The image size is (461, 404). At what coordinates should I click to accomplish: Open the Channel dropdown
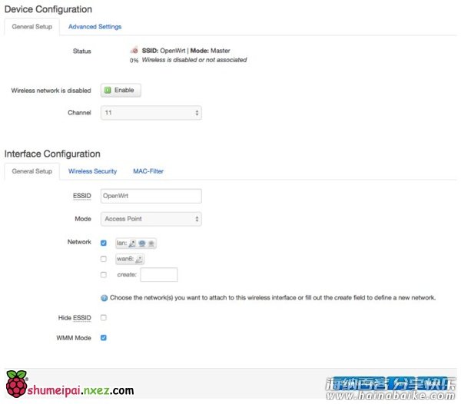coord(151,113)
